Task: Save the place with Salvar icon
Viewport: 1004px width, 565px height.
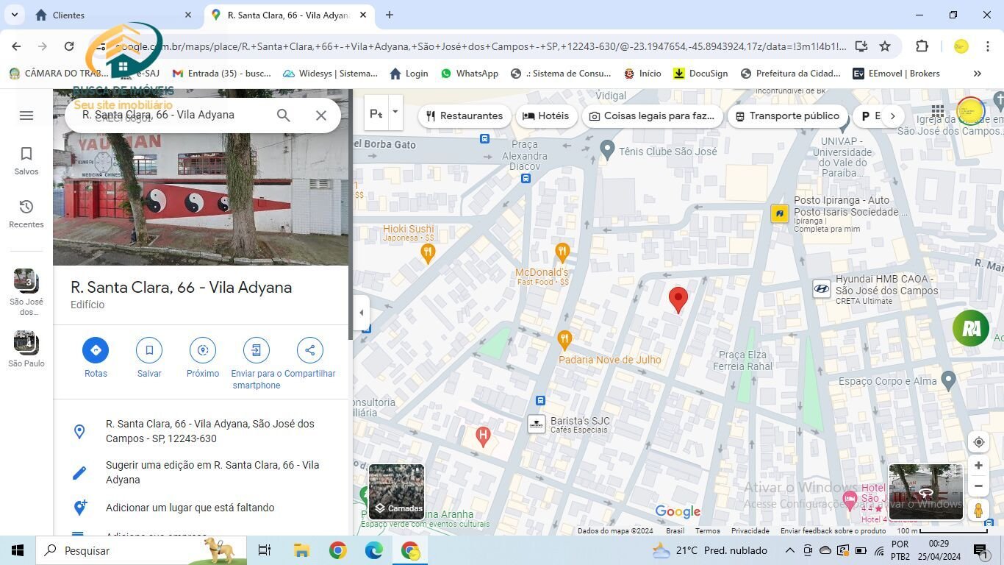Action: (149, 350)
